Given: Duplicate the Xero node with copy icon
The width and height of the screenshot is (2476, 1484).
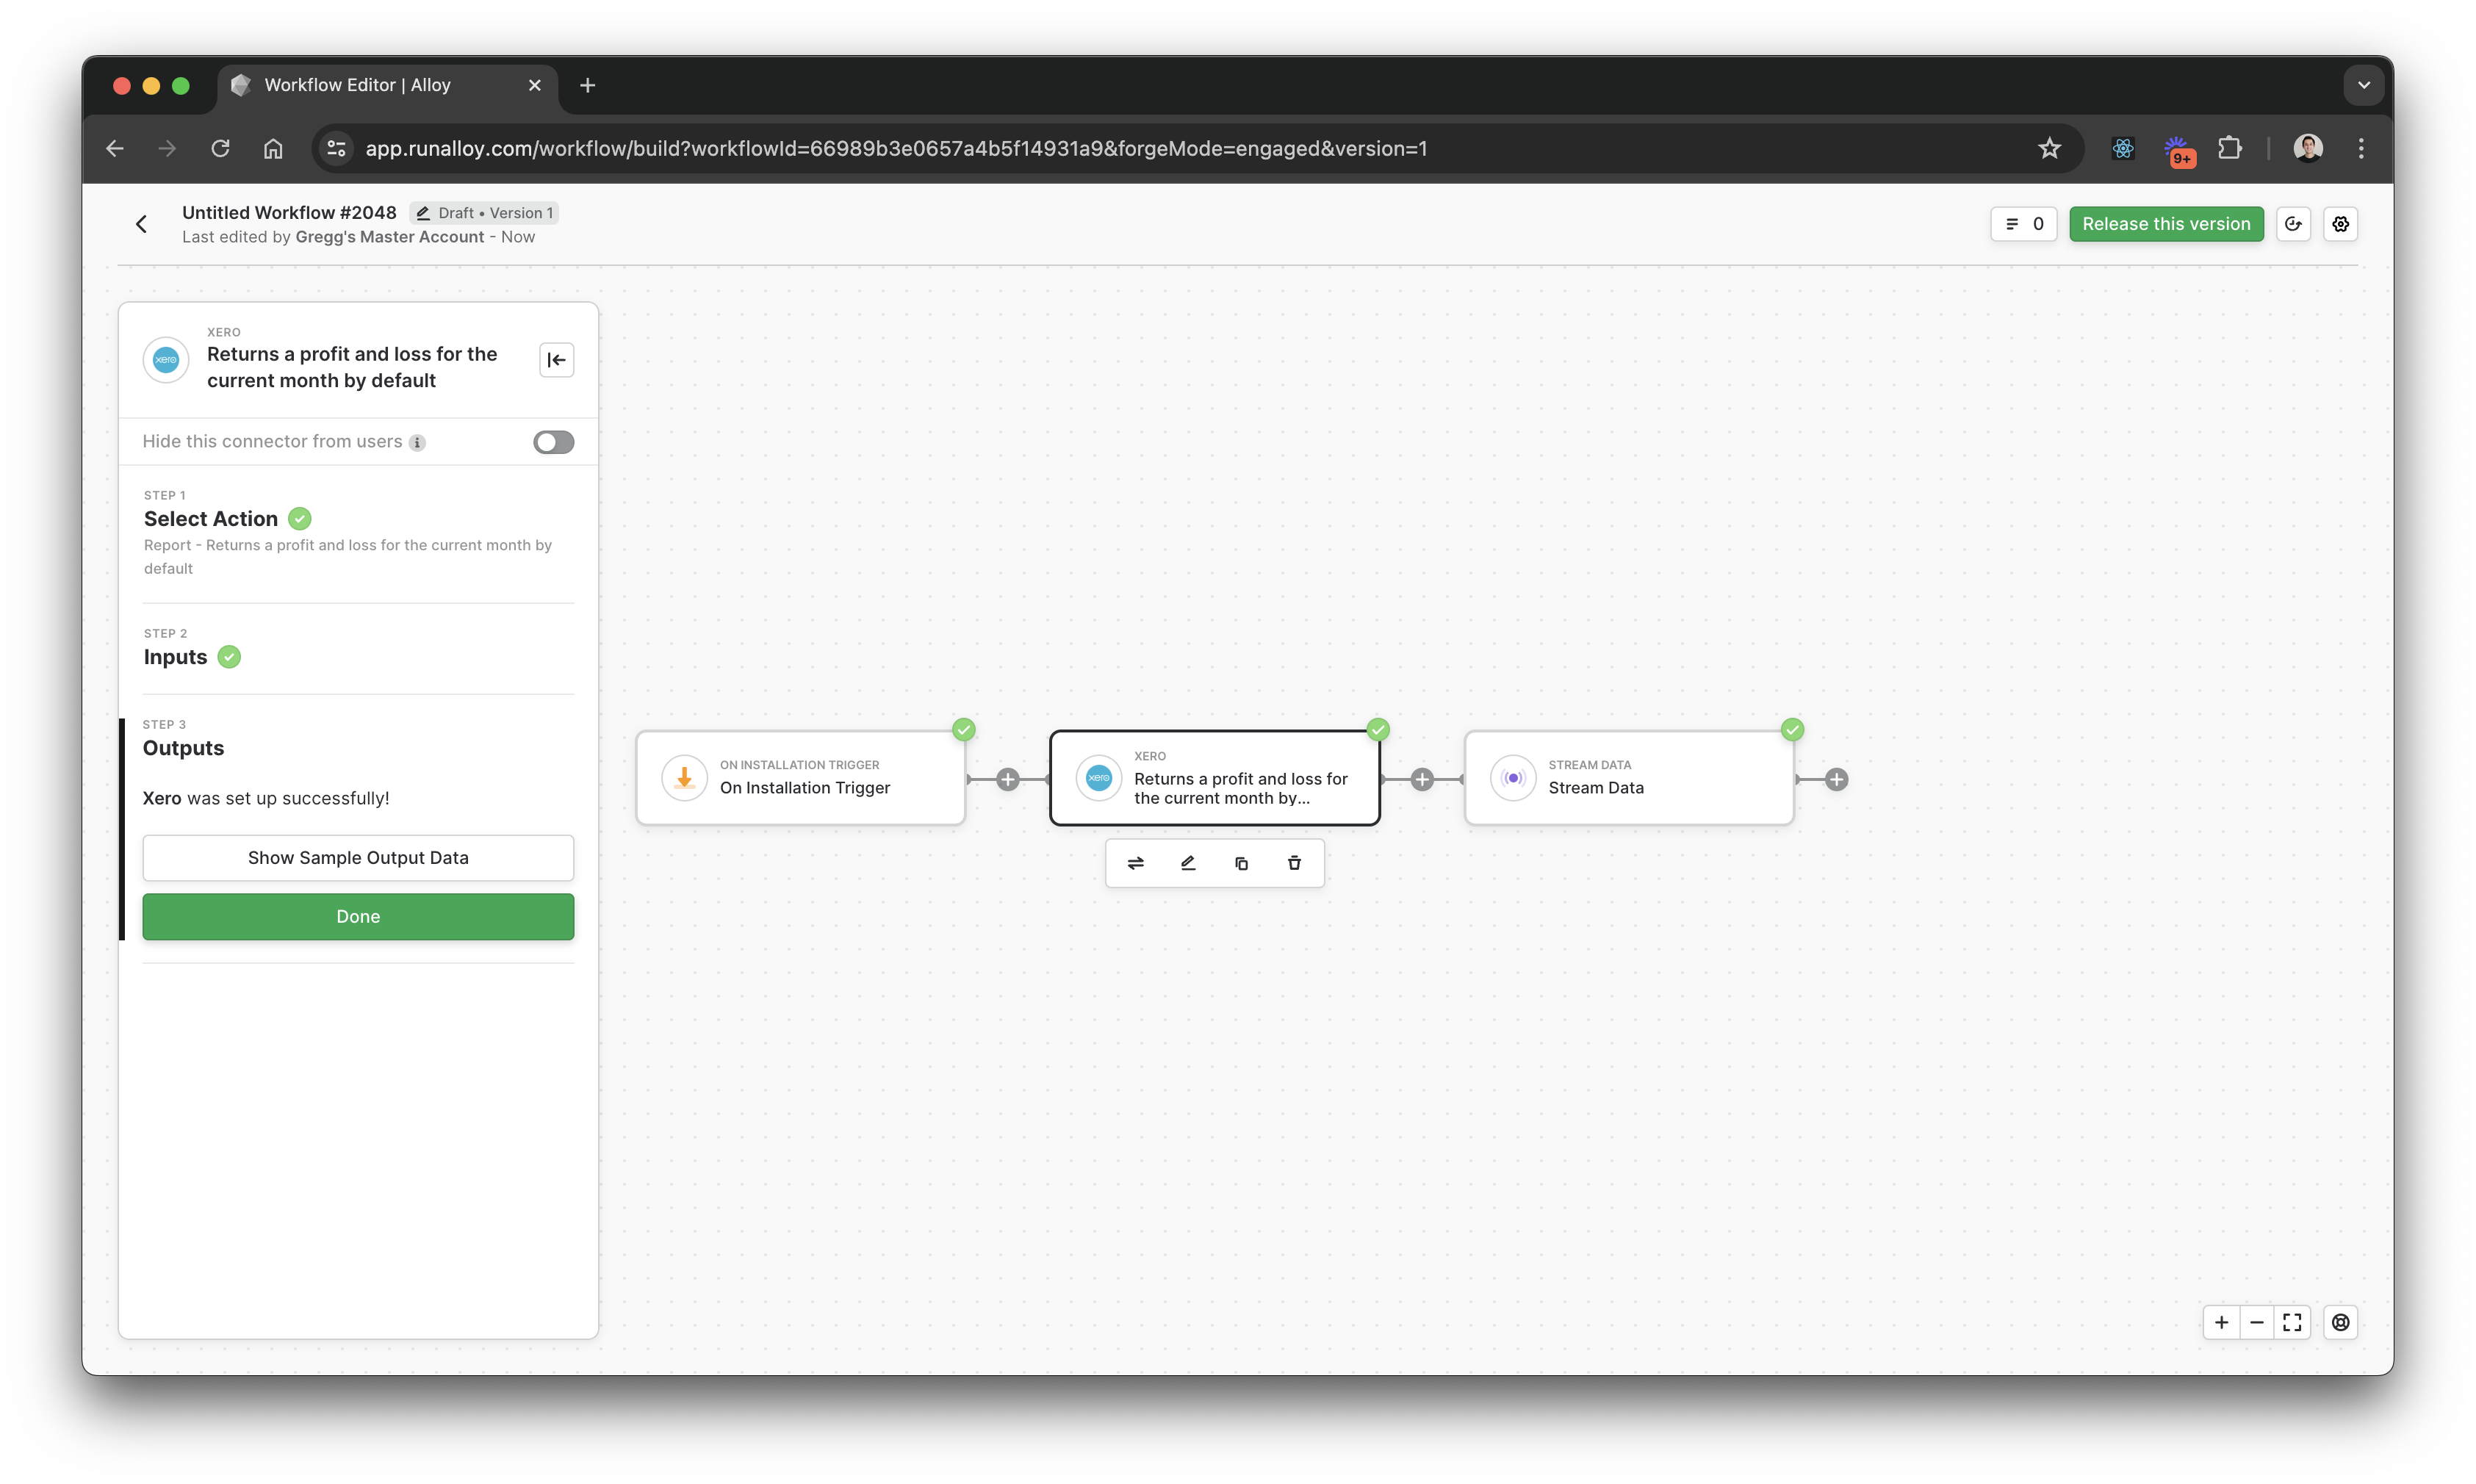Looking at the screenshot, I should coord(1241,863).
